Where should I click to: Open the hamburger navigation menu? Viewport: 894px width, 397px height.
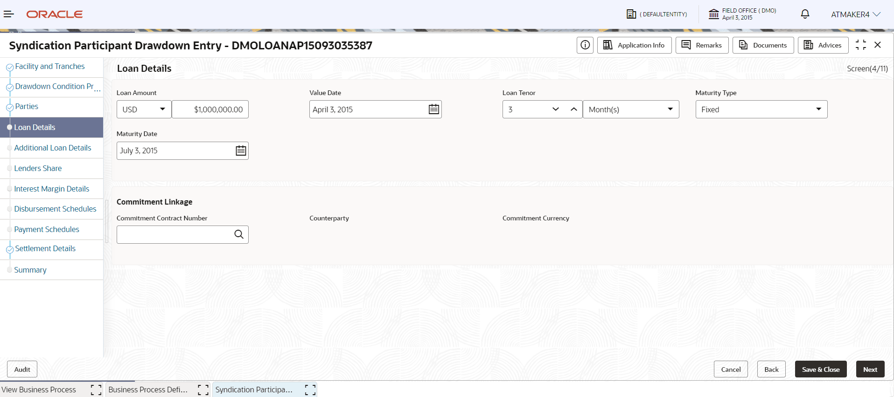(x=9, y=14)
